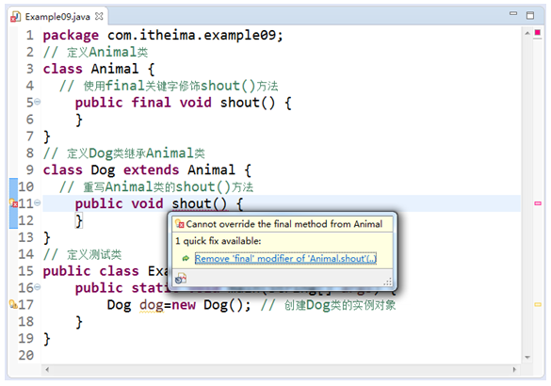551x386 pixels.
Task: Click the tooltip's bottom-left toolbar icon
Action: 181,279
